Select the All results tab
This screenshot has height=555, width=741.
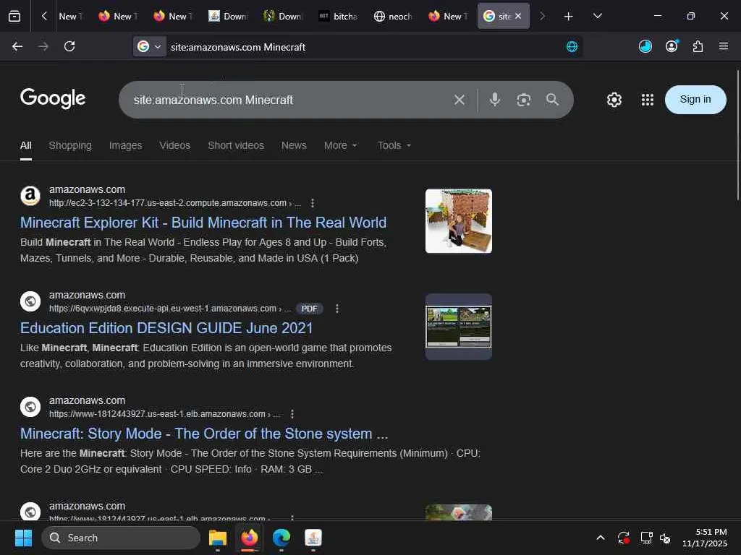coord(26,146)
